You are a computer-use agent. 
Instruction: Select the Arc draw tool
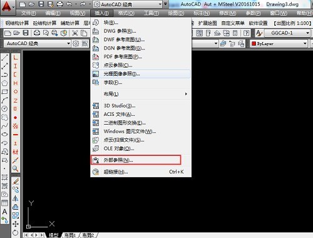pyautogui.click(x=4, y=100)
